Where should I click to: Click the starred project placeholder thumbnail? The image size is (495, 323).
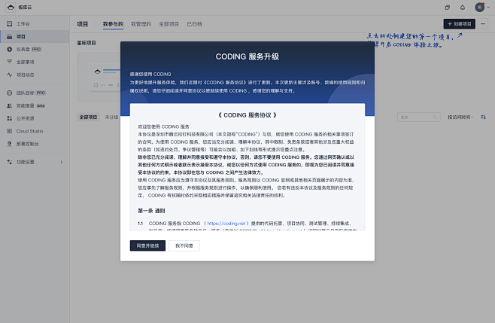99,78
